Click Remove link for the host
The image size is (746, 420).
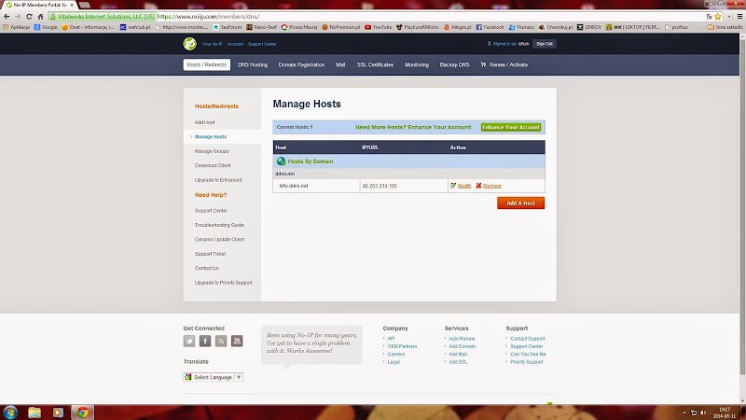tap(490, 186)
